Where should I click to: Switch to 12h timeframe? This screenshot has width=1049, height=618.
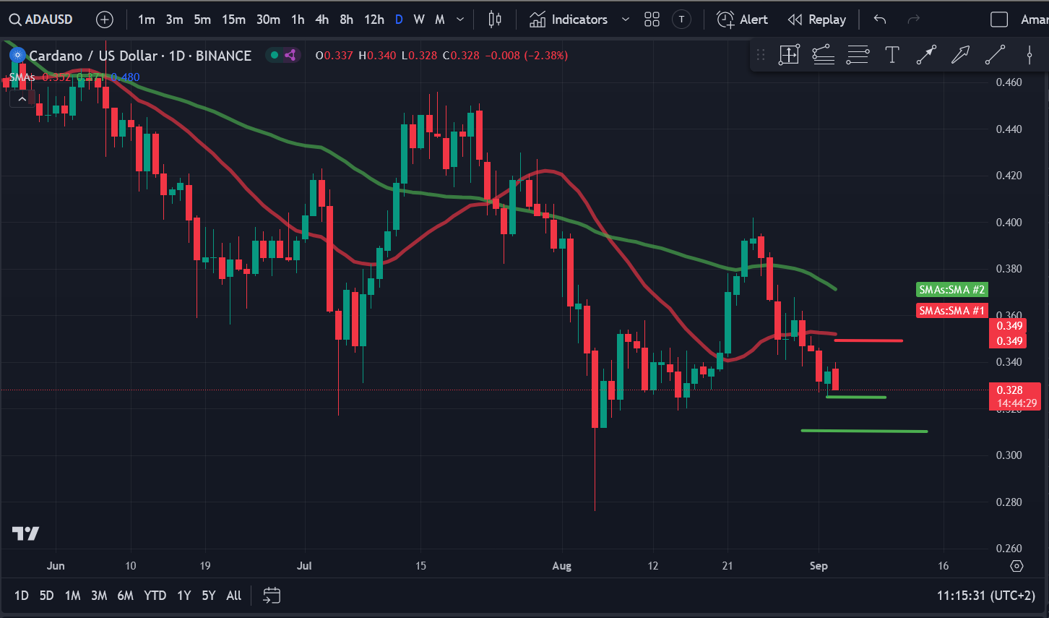coord(374,20)
